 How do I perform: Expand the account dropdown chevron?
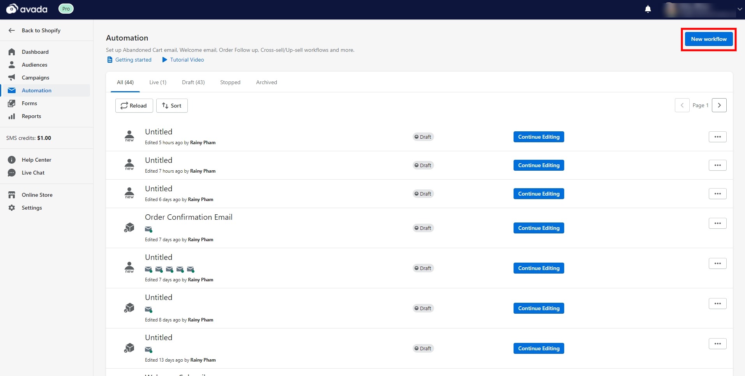pyautogui.click(x=740, y=9)
